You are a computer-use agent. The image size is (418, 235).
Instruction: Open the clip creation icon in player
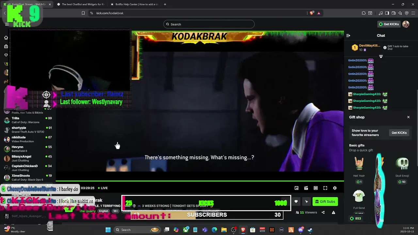pyautogui.click(x=306, y=188)
